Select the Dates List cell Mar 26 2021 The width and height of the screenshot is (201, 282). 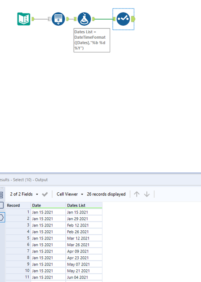point(84,244)
